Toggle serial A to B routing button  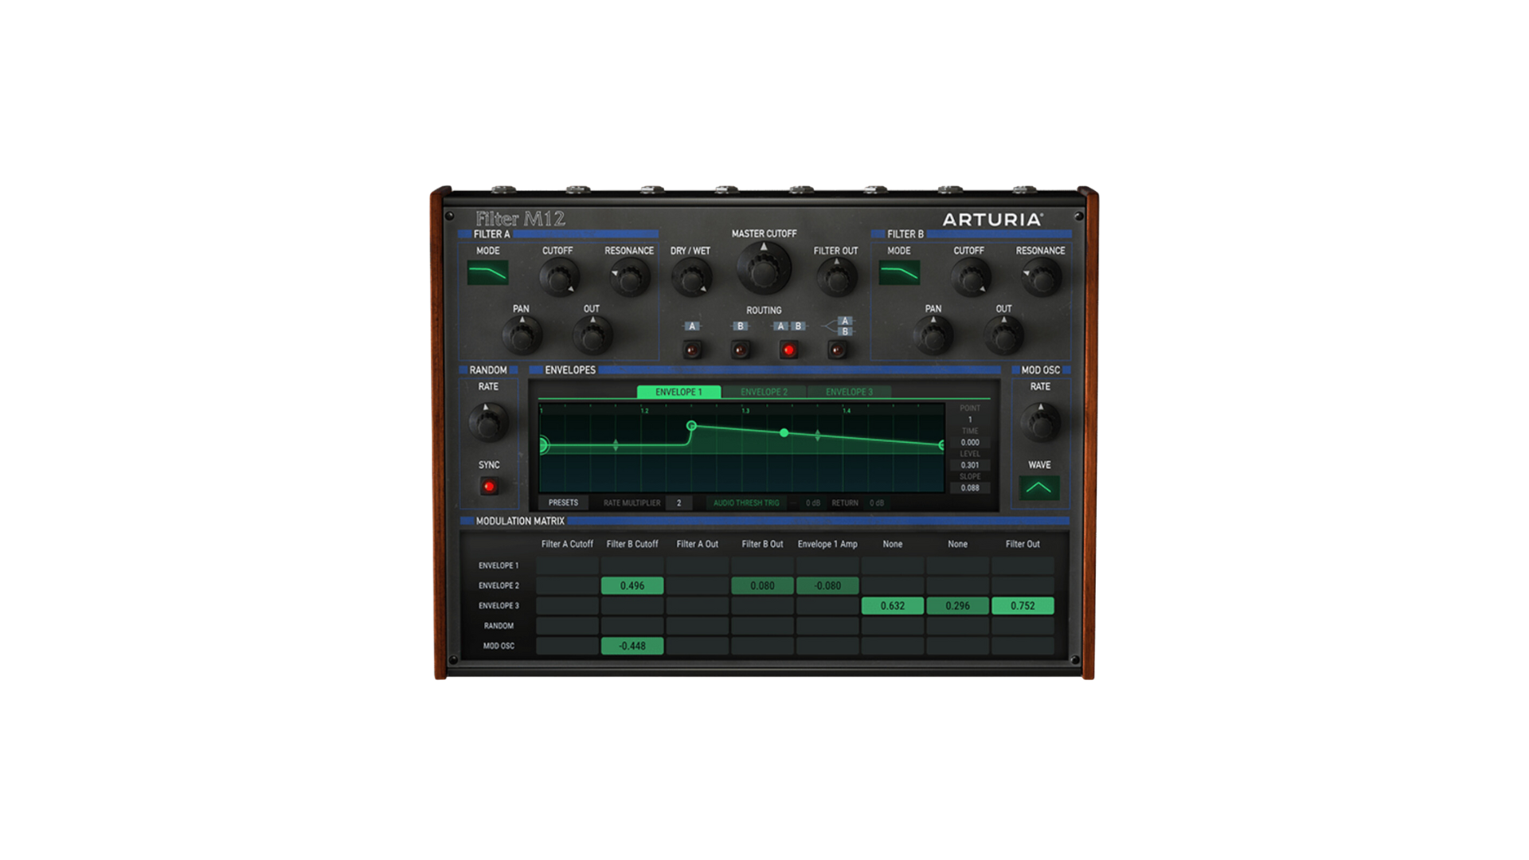click(788, 350)
